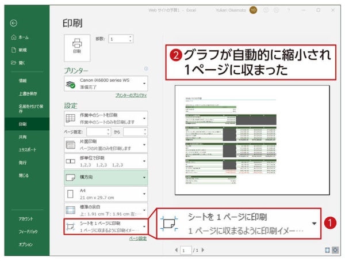
Task: Minimize the Excel window
Action: click(304, 10)
